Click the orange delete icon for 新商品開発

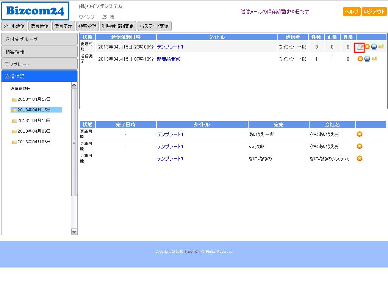click(360, 59)
